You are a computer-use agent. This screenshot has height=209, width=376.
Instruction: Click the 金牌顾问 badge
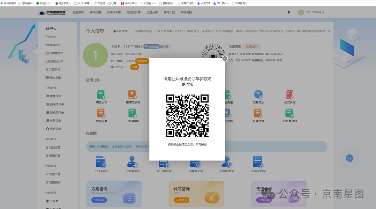pyautogui.click(x=252, y=47)
